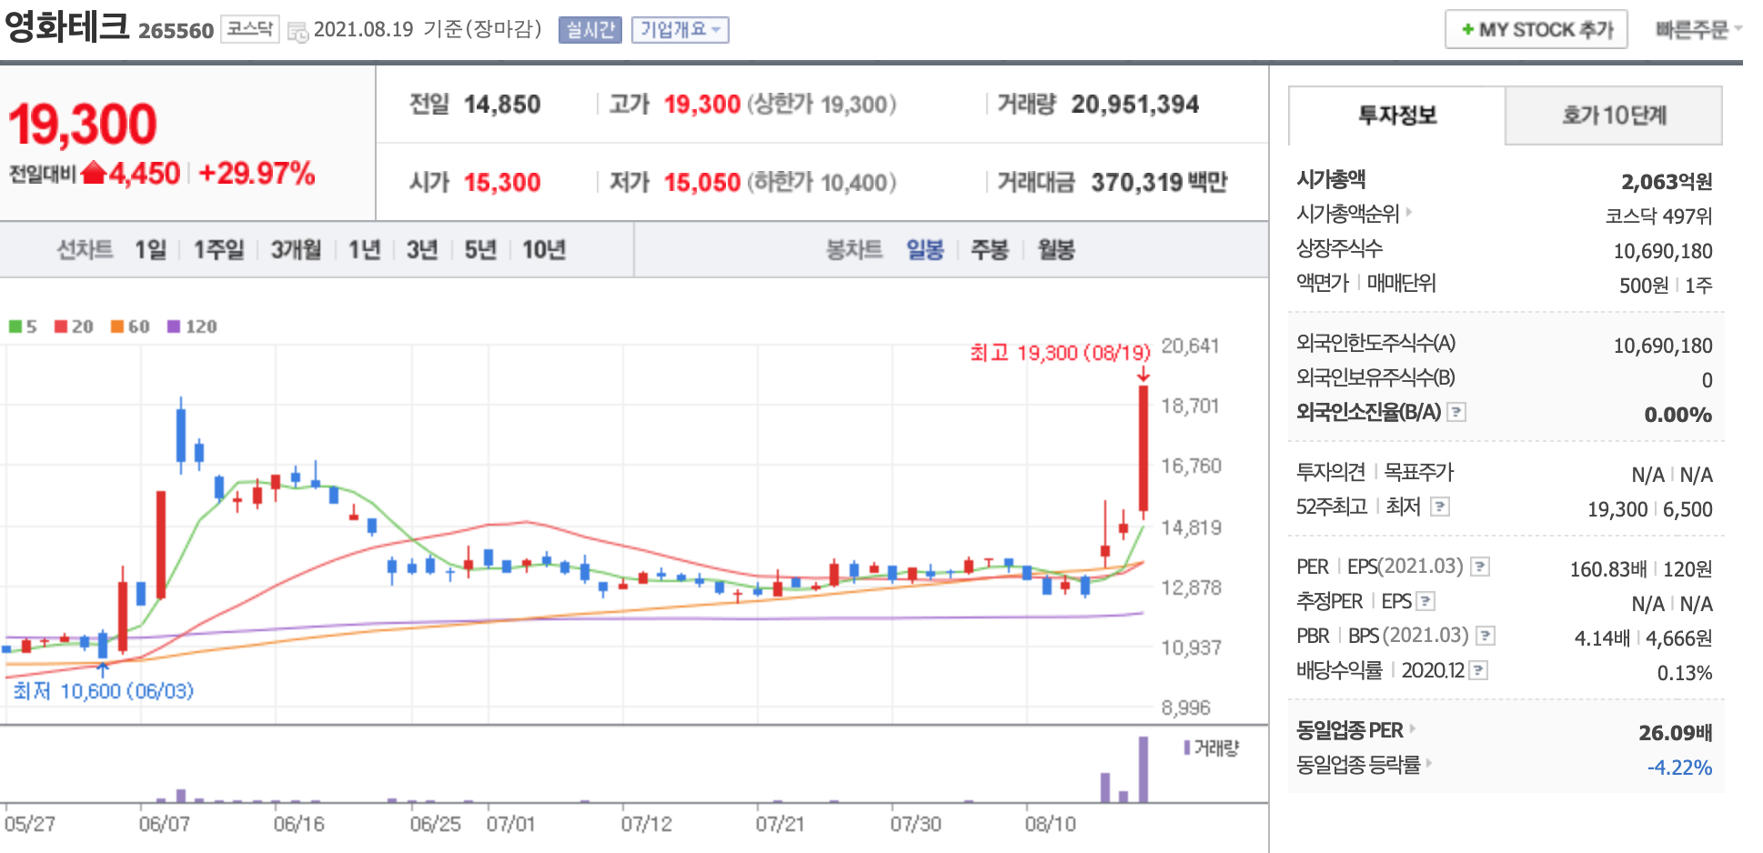Click the change rate +29.97%
This screenshot has width=1763, height=853.
(x=257, y=173)
